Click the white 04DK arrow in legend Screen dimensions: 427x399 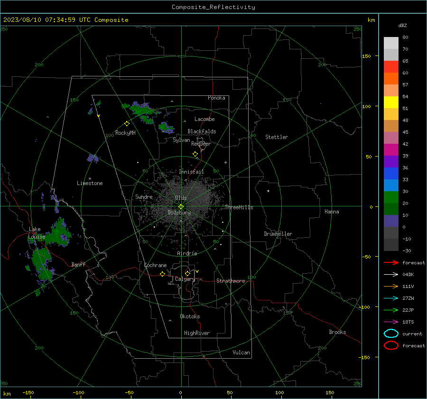(x=391, y=274)
